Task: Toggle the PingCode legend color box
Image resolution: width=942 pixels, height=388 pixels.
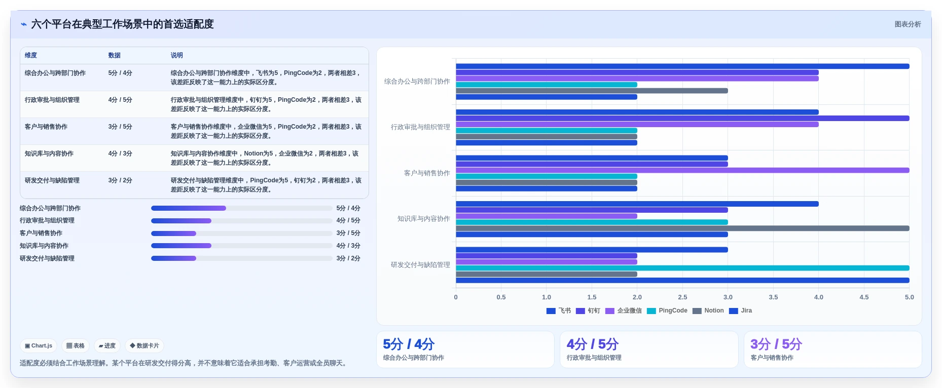Action: [651, 311]
